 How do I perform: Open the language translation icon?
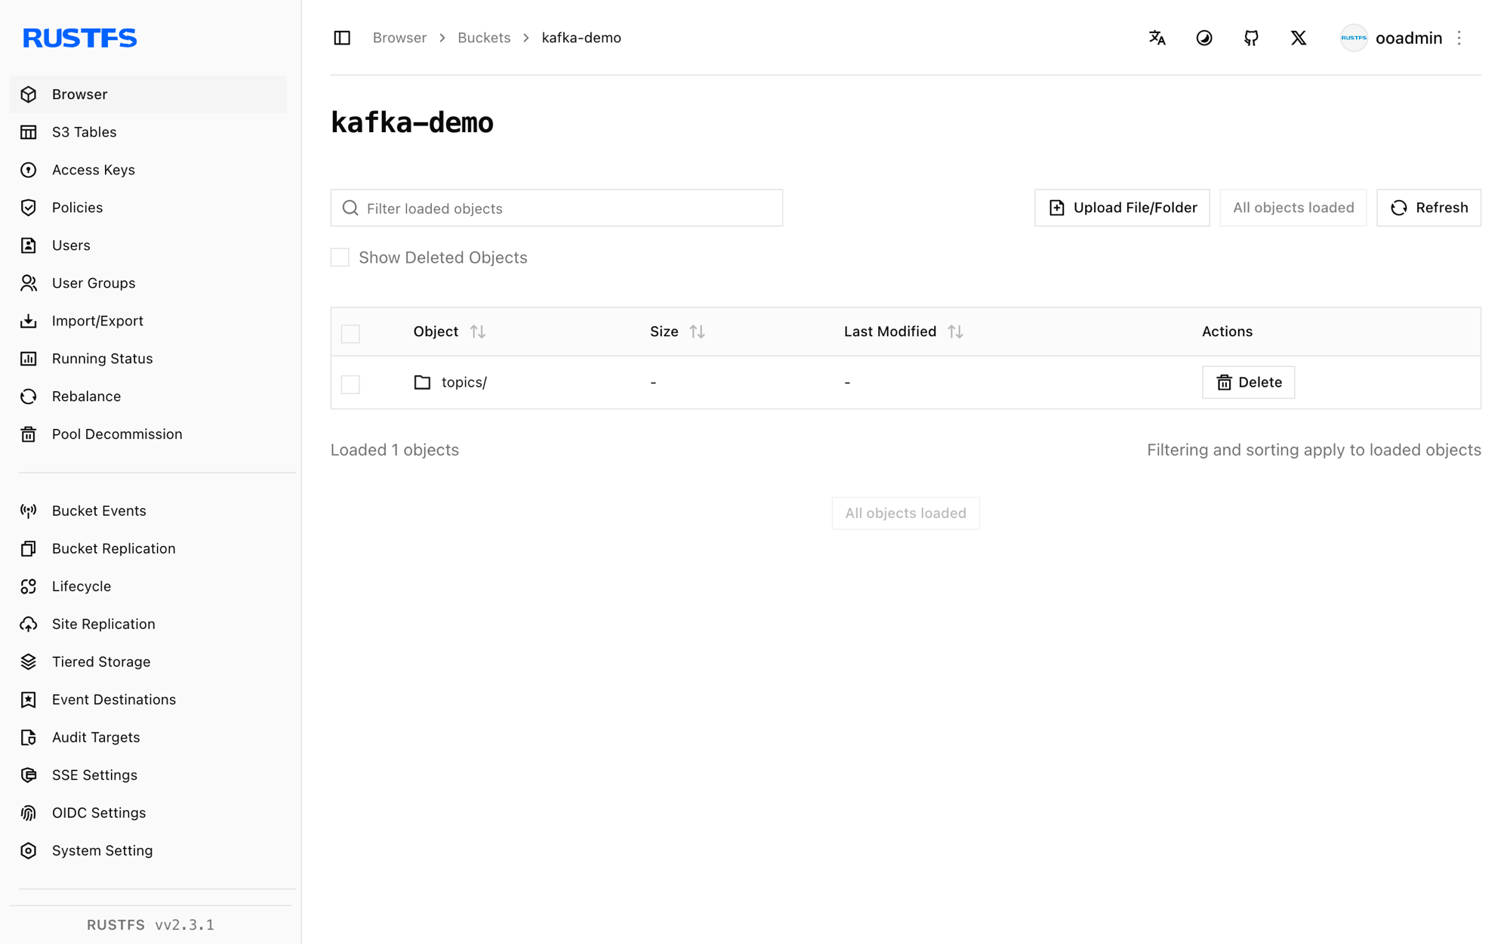(x=1157, y=38)
